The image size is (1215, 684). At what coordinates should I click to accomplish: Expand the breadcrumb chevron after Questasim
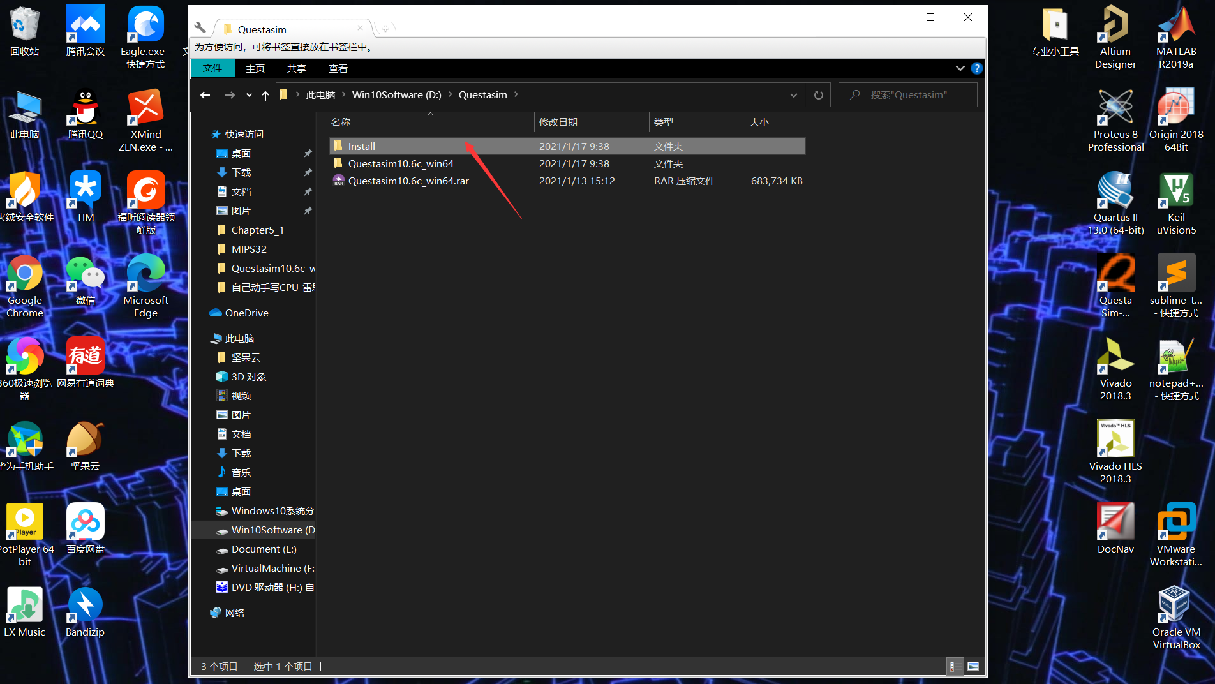pos(517,94)
